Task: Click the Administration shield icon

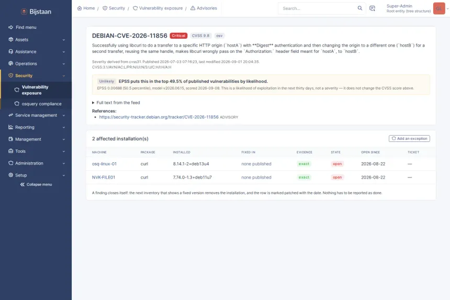Action: tap(10, 163)
